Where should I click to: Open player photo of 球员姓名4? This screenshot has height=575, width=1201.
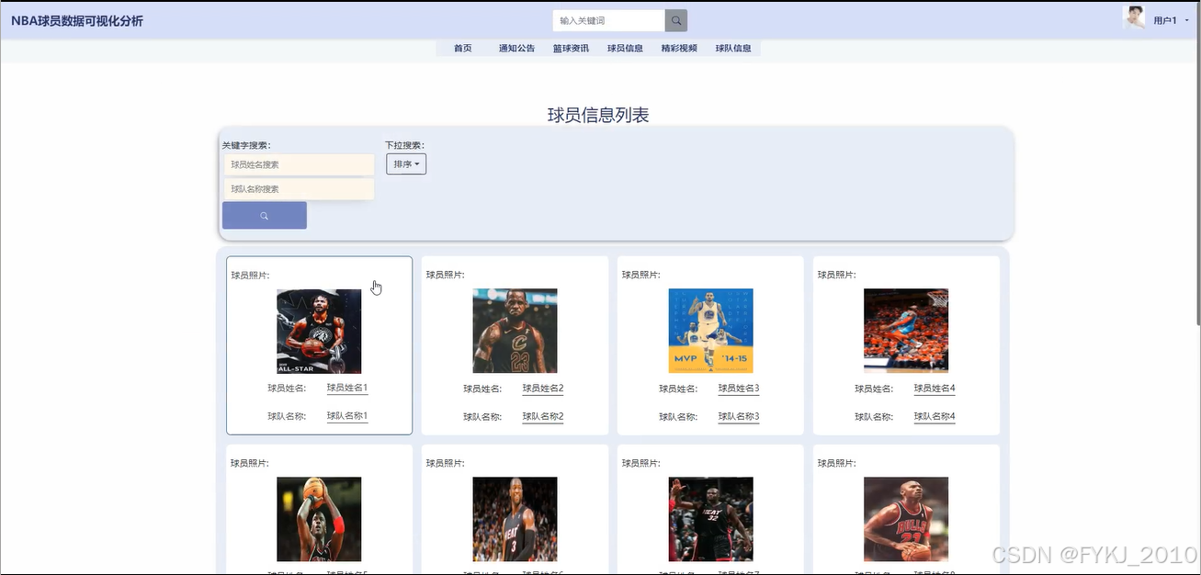(x=906, y=331)
